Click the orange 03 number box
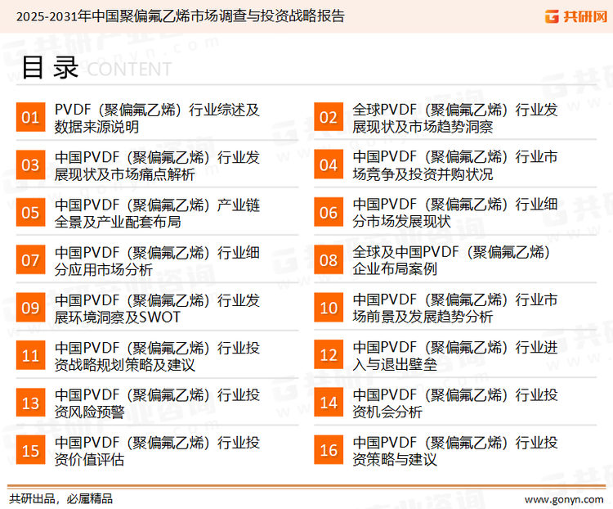Screen dimensions: 613x509 click(30, 164)
